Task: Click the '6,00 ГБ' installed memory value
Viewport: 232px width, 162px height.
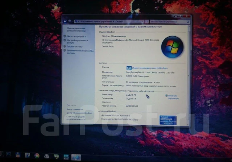Action: pos(138,76)
